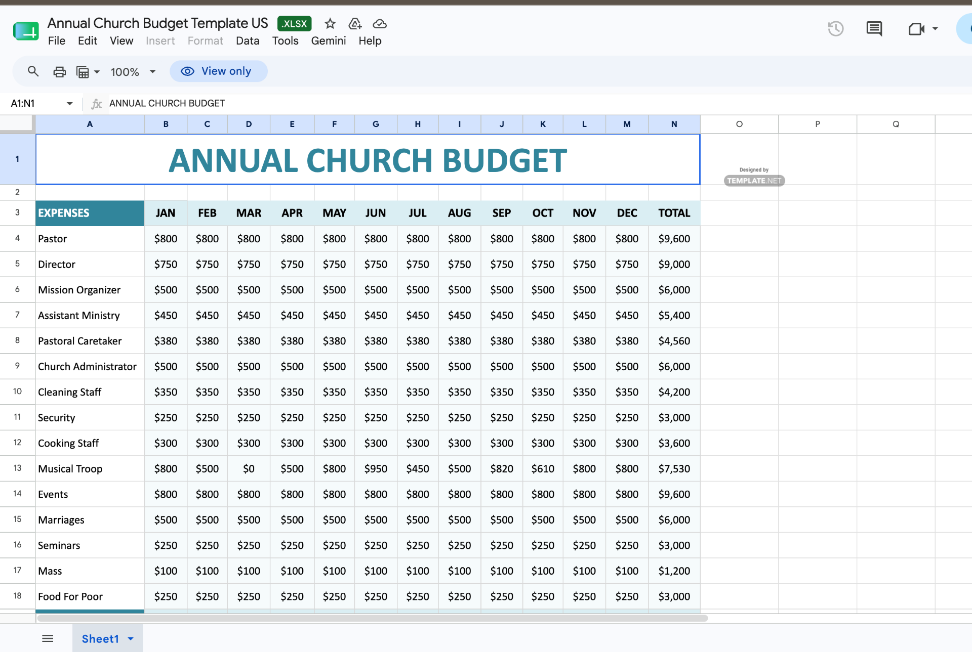
Task: Click the Mission Organizer cell
Action: click(90, 290)
